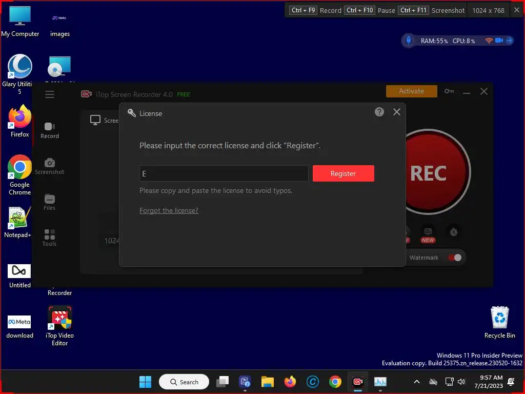Select the Record sidebar item

click(50, 131)
